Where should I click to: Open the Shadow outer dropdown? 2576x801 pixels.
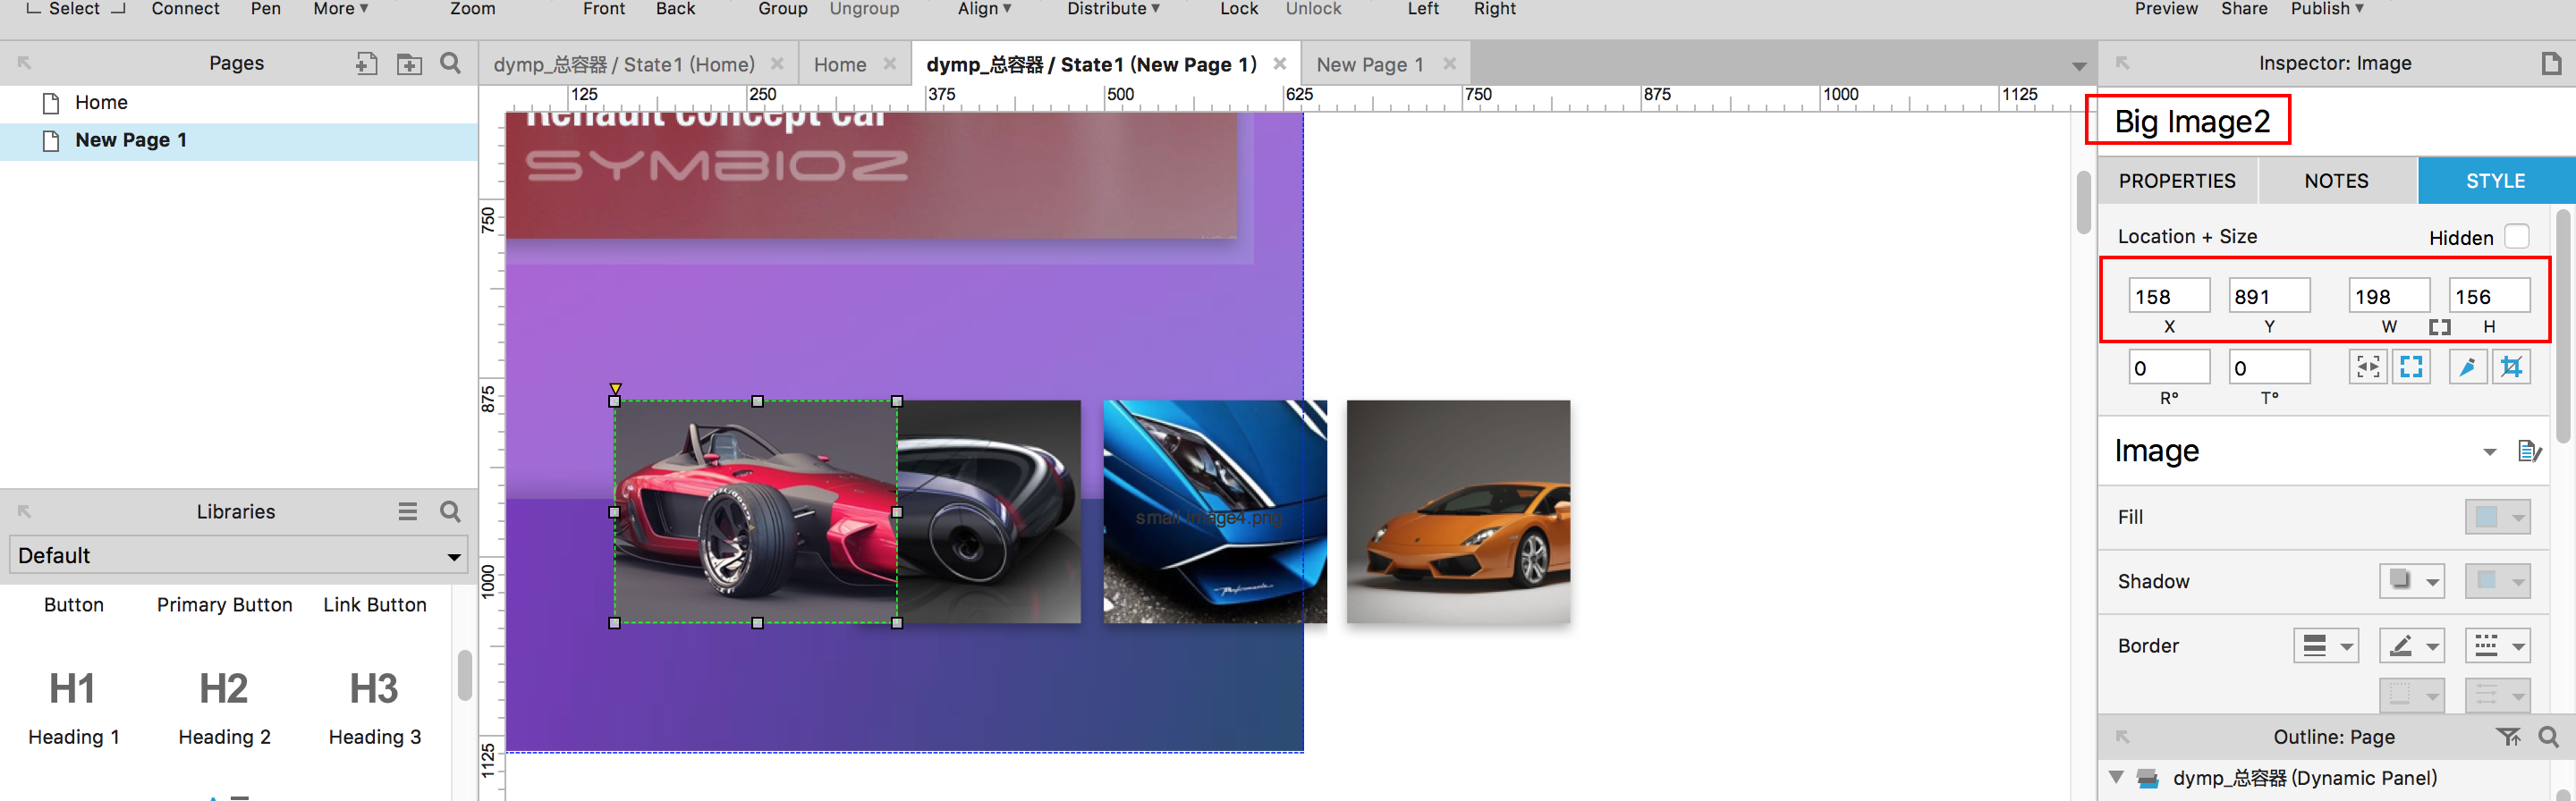pyautogui.click(x=2411, y=581)
